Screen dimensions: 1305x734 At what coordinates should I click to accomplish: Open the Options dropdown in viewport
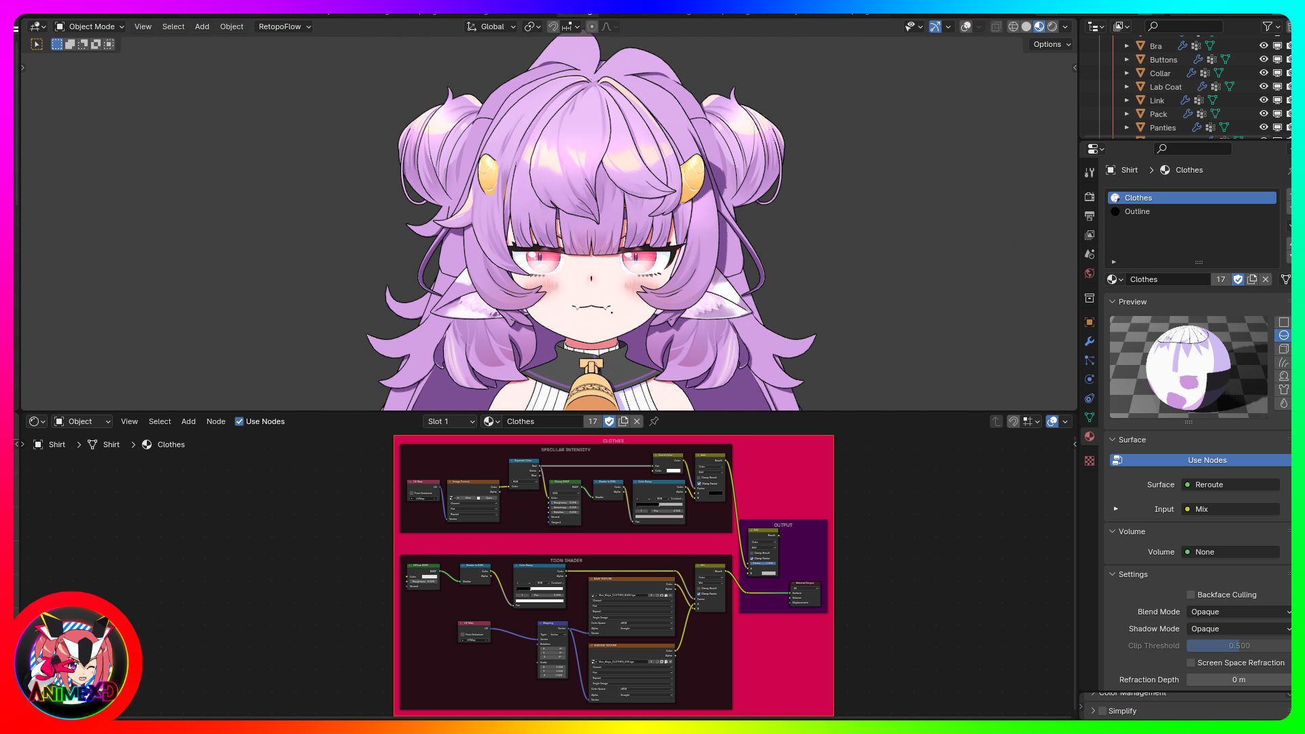pyautogui.click(x=1052, y=44)
